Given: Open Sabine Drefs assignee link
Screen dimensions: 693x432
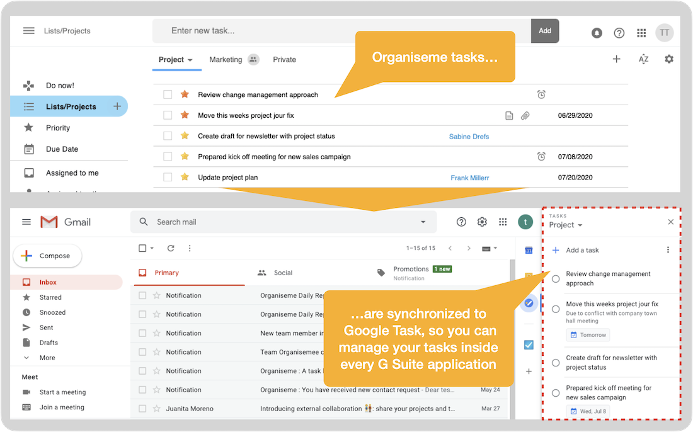Looking at the screenshot, I should (469, 136).
